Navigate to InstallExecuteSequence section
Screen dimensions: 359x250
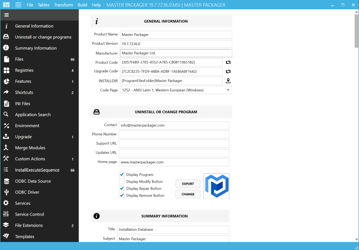click(x=39, y=170)
